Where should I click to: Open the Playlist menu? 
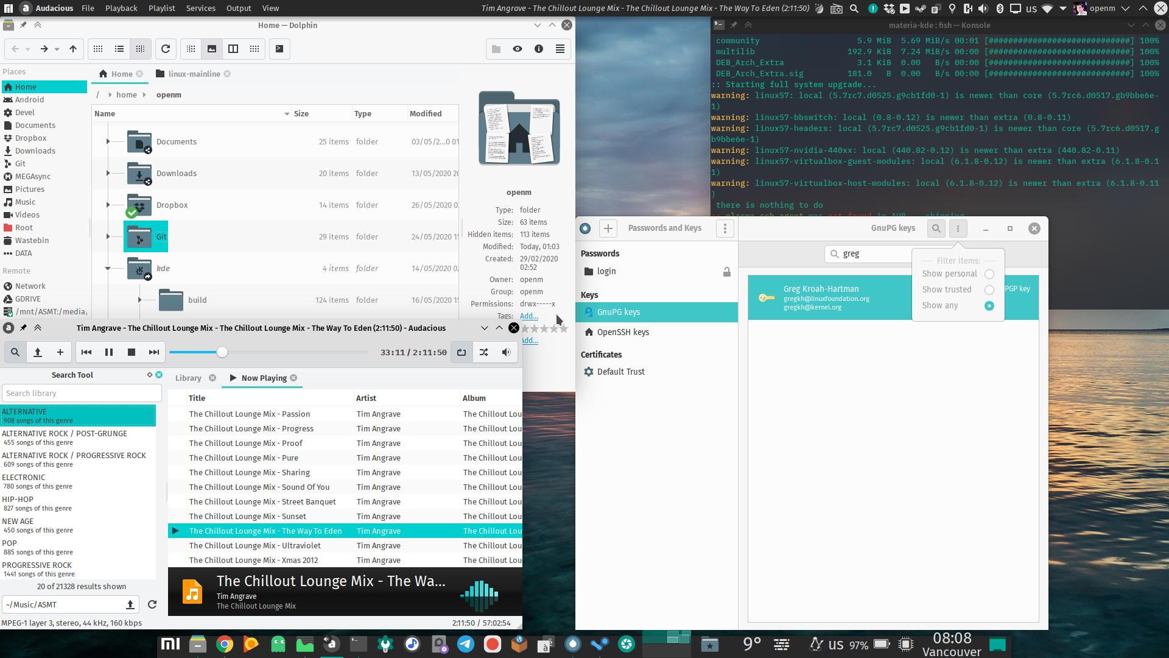point(161,8)
